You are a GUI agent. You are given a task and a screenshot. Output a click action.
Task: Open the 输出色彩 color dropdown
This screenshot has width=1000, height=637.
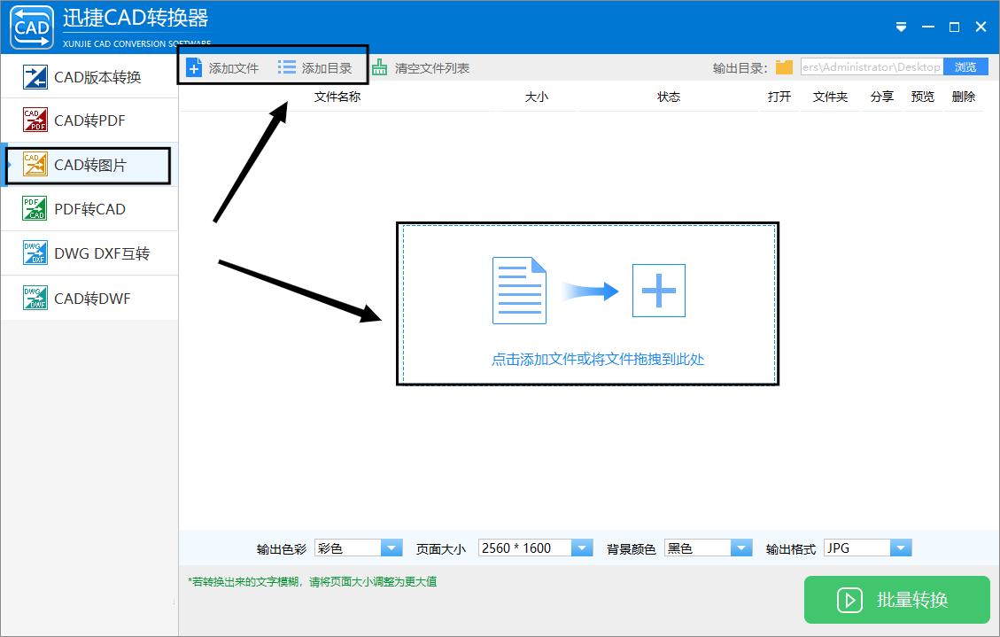coord(392,548)
